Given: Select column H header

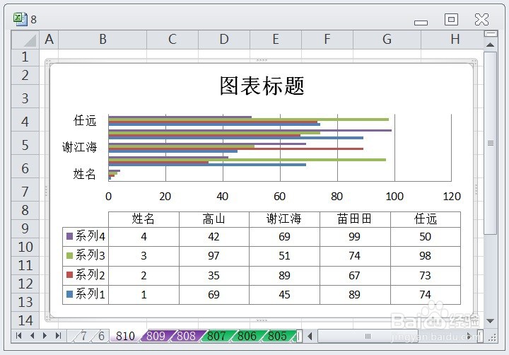Looking at the screenshot, I should 452,40.
